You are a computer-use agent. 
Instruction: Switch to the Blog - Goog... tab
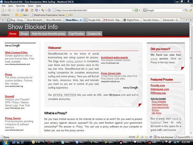15,20
